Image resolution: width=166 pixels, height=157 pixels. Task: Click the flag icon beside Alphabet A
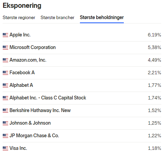(x=5, y=85)
